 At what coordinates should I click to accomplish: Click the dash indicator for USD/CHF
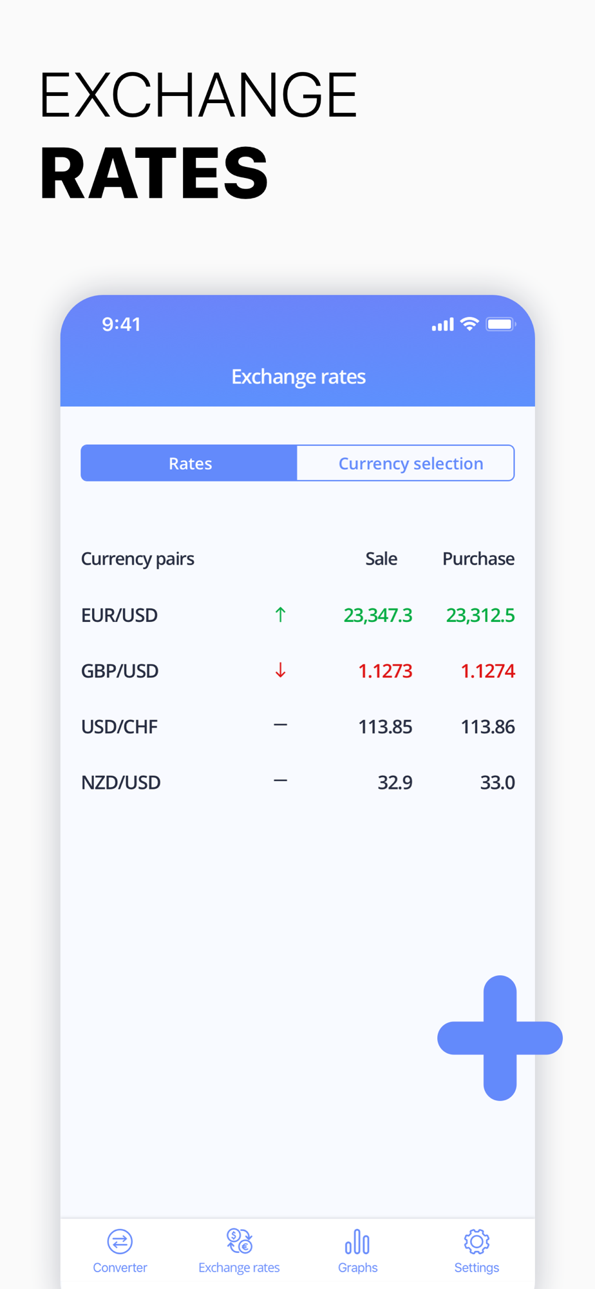(280, 725)
